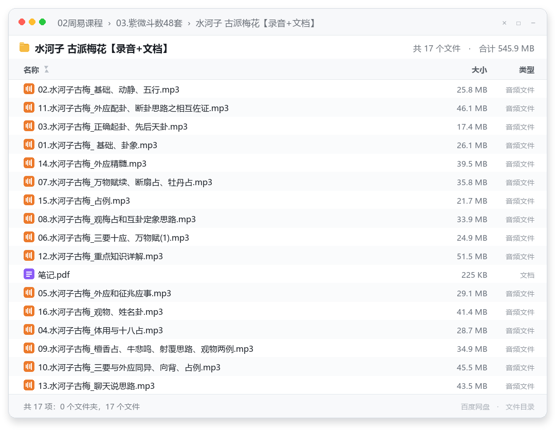555x430 pixels.
Task: Select file name 02.水河子古梅_基础、动静、五行.mp3
Action: click(x=108, y=89)
